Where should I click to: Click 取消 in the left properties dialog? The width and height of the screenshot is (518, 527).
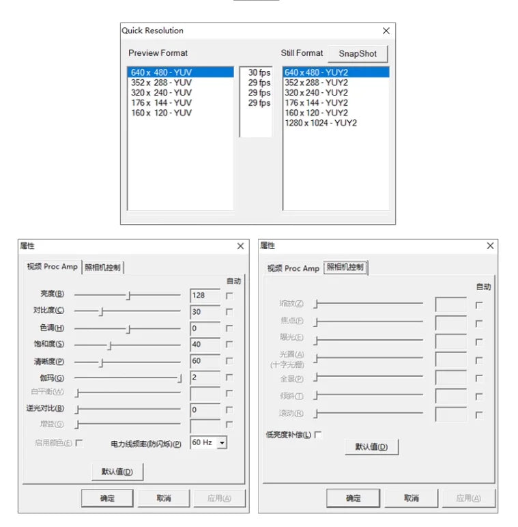click(164, 498)
